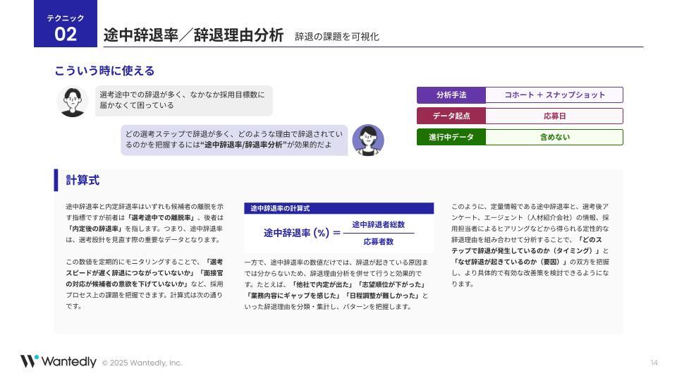Select the コホート + スナップショット value
The height and width of the screenshot is (381, 677).
pos(554,95)
